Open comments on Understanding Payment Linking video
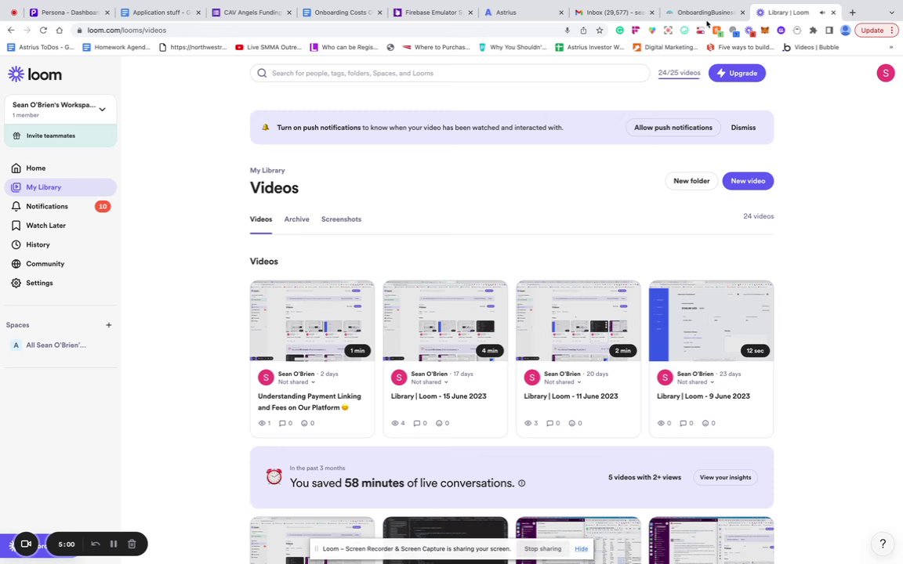 point(285,423)
